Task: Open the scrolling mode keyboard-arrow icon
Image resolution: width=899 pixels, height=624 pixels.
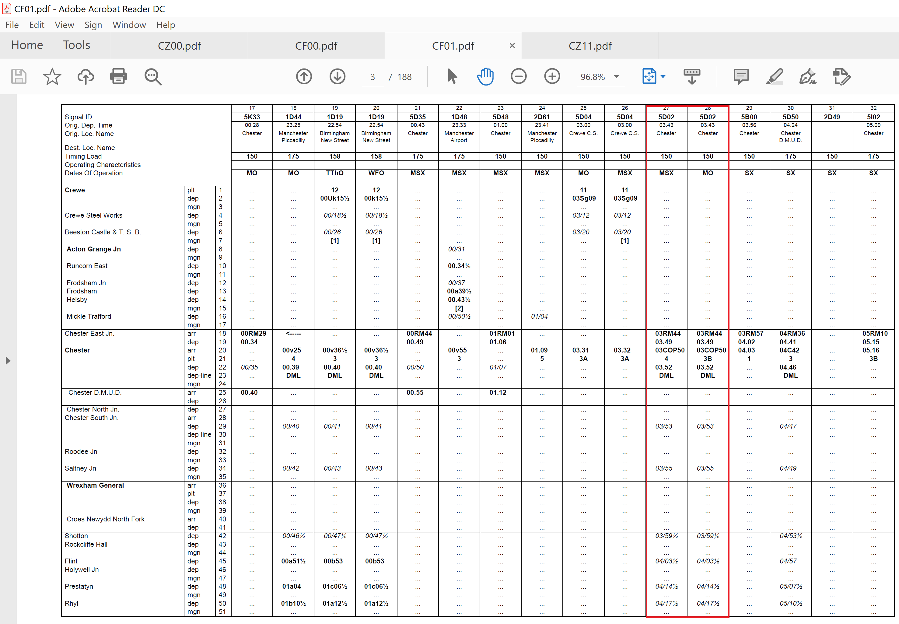Action: 692,77
